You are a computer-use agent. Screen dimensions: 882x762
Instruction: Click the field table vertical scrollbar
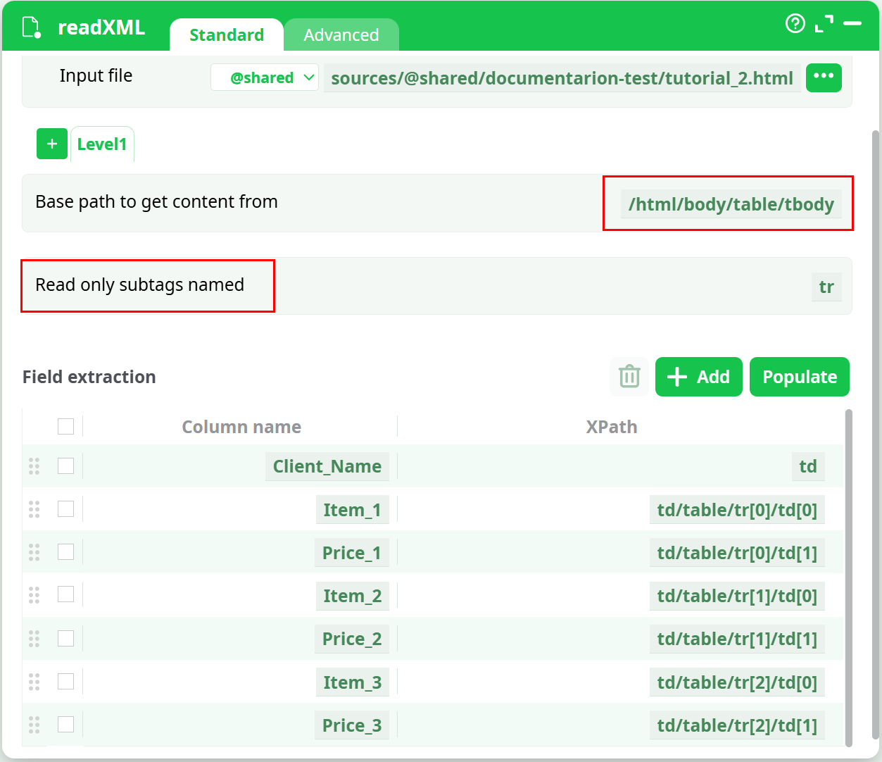(x=848, y=576)
